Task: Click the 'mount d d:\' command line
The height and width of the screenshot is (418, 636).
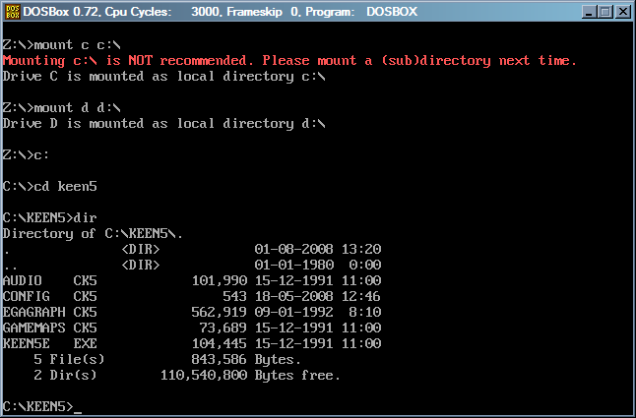Action: pos(62,108)
